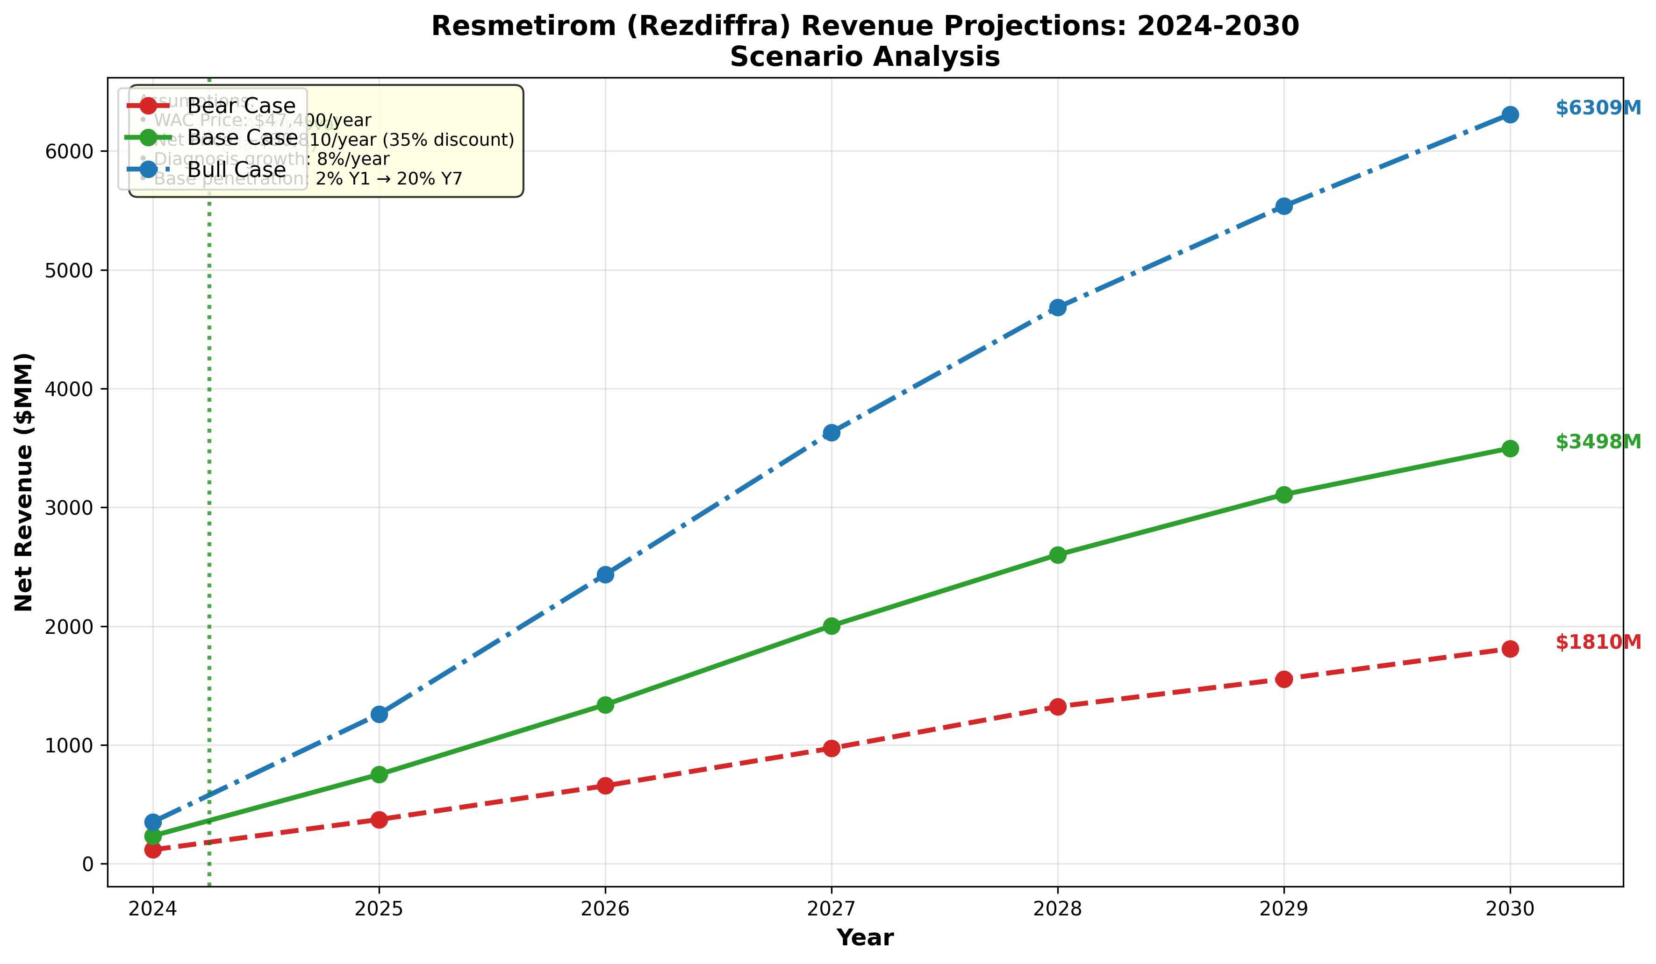Click the Base Case 2024 starting marker
The width and height of the screenshot is (1656, 964).
tap(153, 836)
